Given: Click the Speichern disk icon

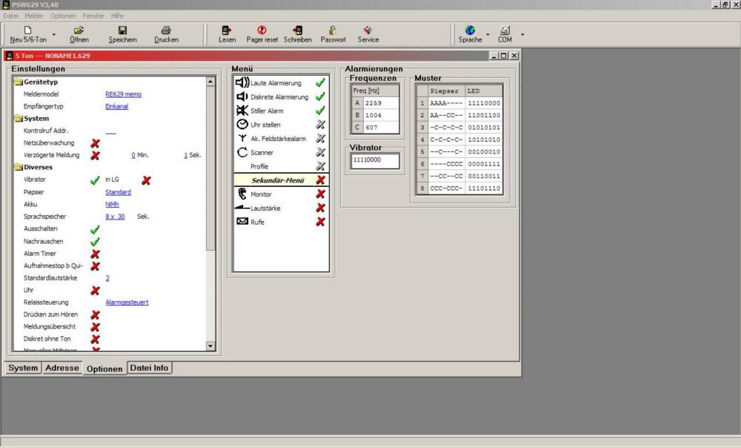Looking at the screenshot, I should point(123,30).
